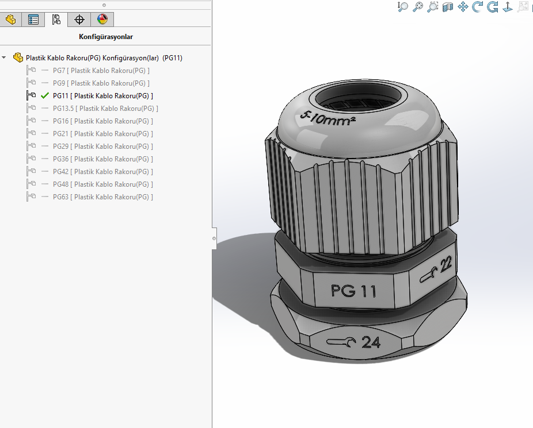533x428 pixels.
Task: Click the root part configuration icon
Action: tap(18, 57)
